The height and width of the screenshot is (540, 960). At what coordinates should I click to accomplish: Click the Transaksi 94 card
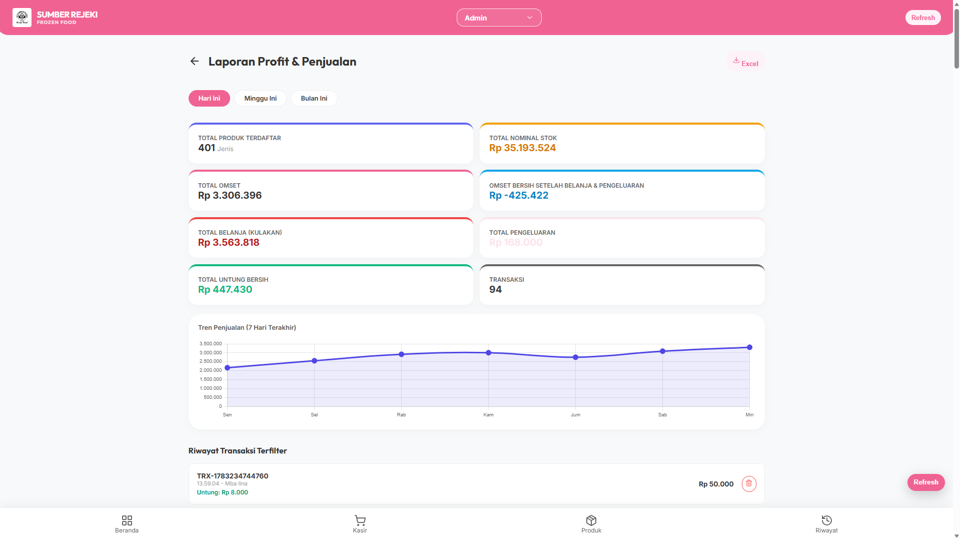(622, 284)
